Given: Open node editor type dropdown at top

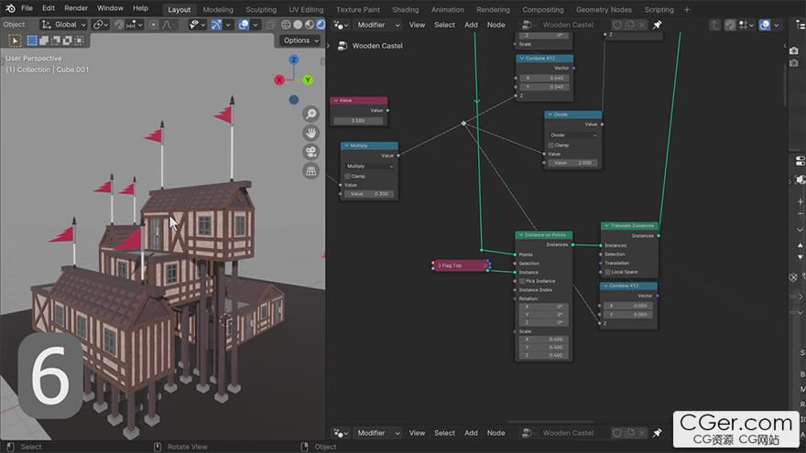Looking at the screenshot, I should (341, 25).
